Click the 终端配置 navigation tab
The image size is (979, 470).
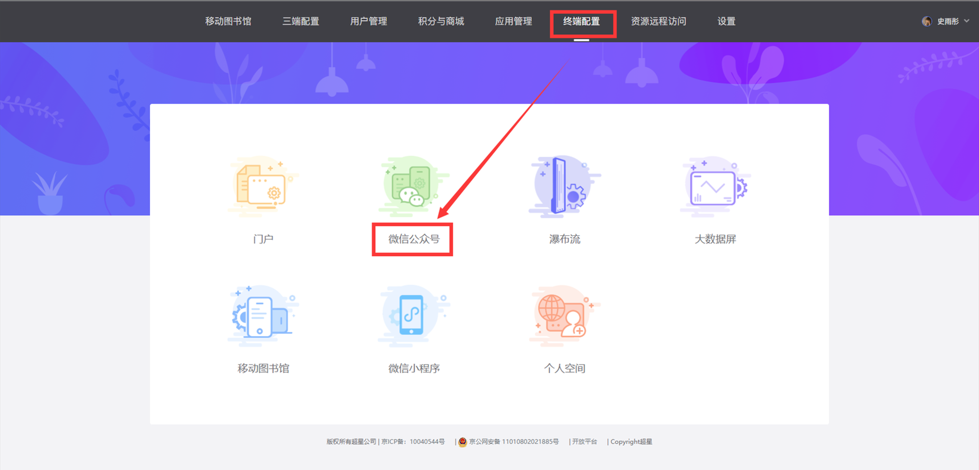point(581,21)
